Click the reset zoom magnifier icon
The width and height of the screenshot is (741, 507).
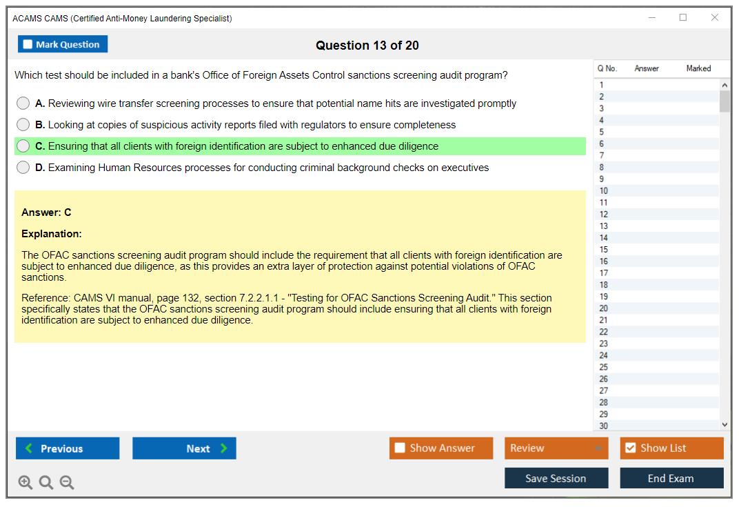[x=46, y=483]
